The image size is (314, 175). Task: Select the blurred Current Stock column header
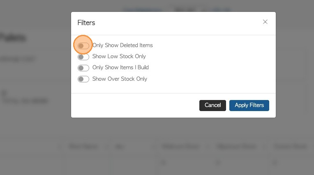click(285, 146)
